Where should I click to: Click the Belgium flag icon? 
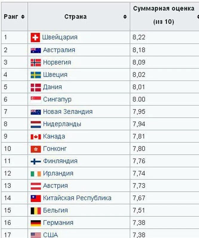pyautogui.click(x=36, y=211)
